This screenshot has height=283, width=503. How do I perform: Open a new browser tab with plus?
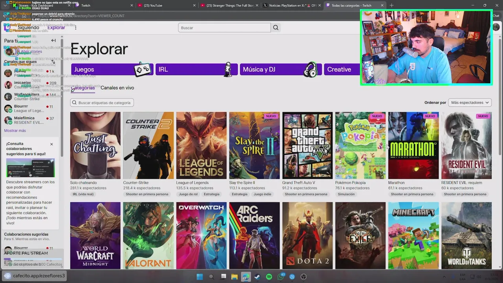click(391, 6)
